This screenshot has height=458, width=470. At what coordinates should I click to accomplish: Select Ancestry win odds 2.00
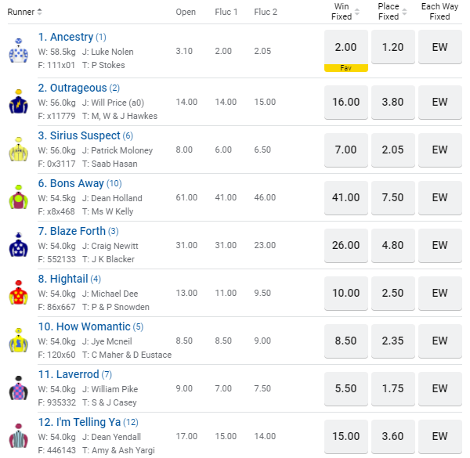point(345,47)
